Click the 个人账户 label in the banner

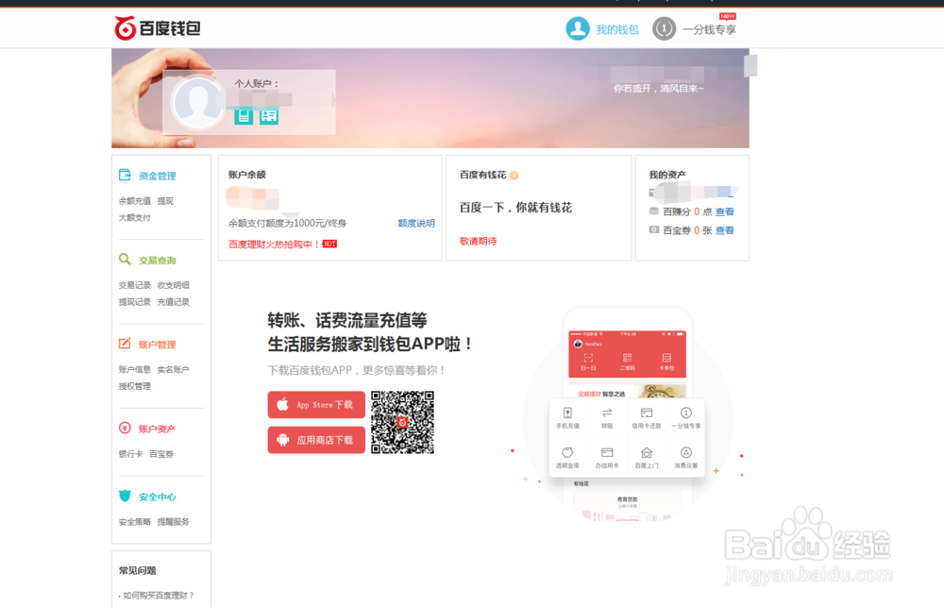257,84
